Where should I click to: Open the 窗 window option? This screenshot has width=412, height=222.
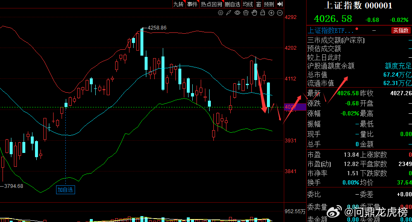(x=259, y=4)
